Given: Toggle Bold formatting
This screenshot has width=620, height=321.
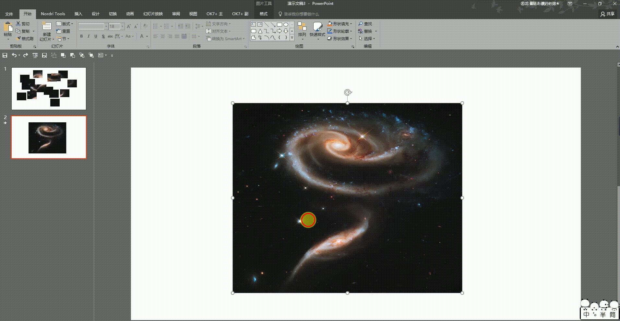Looking at the screenshot, I should pos(81,36).
